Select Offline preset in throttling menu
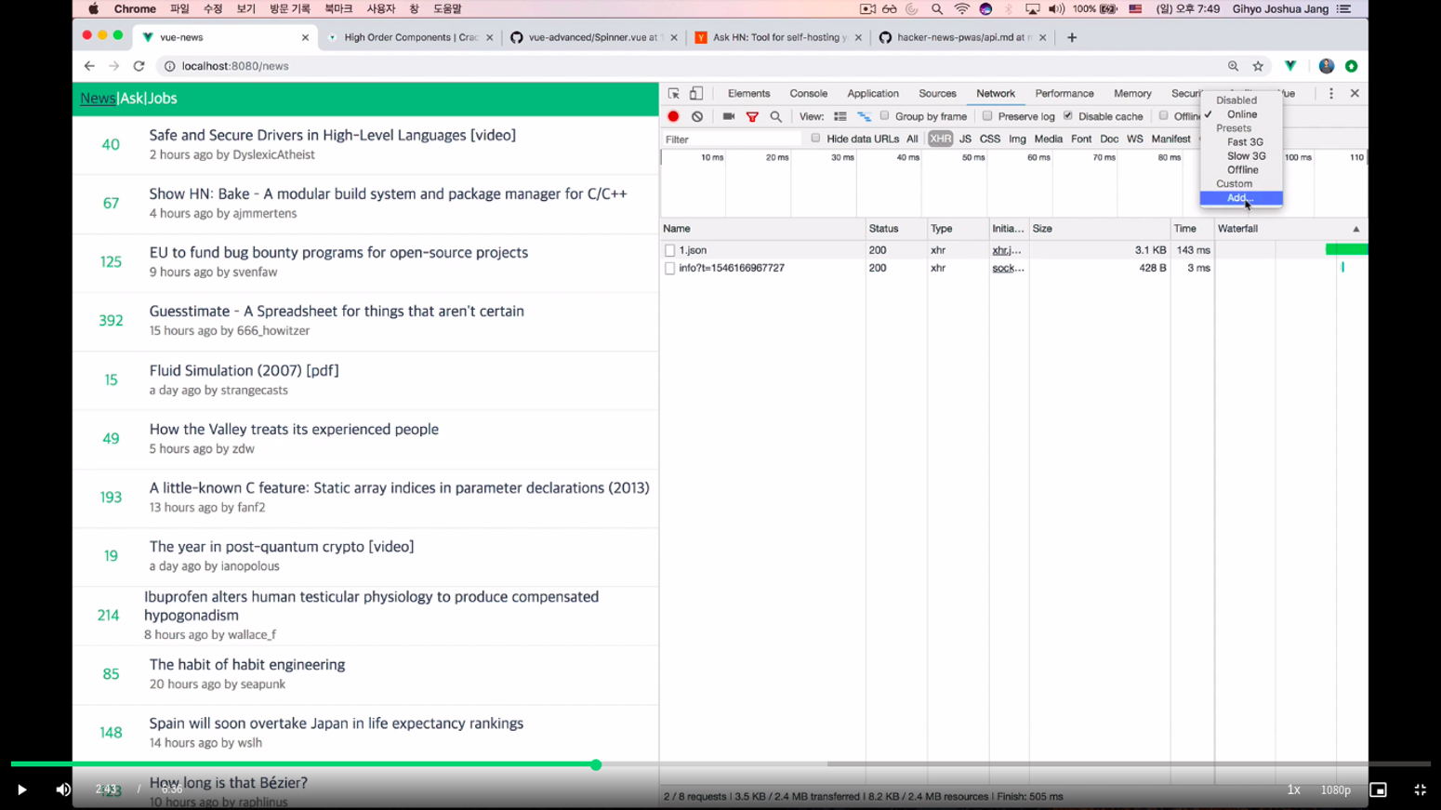 click(1241, 170)
